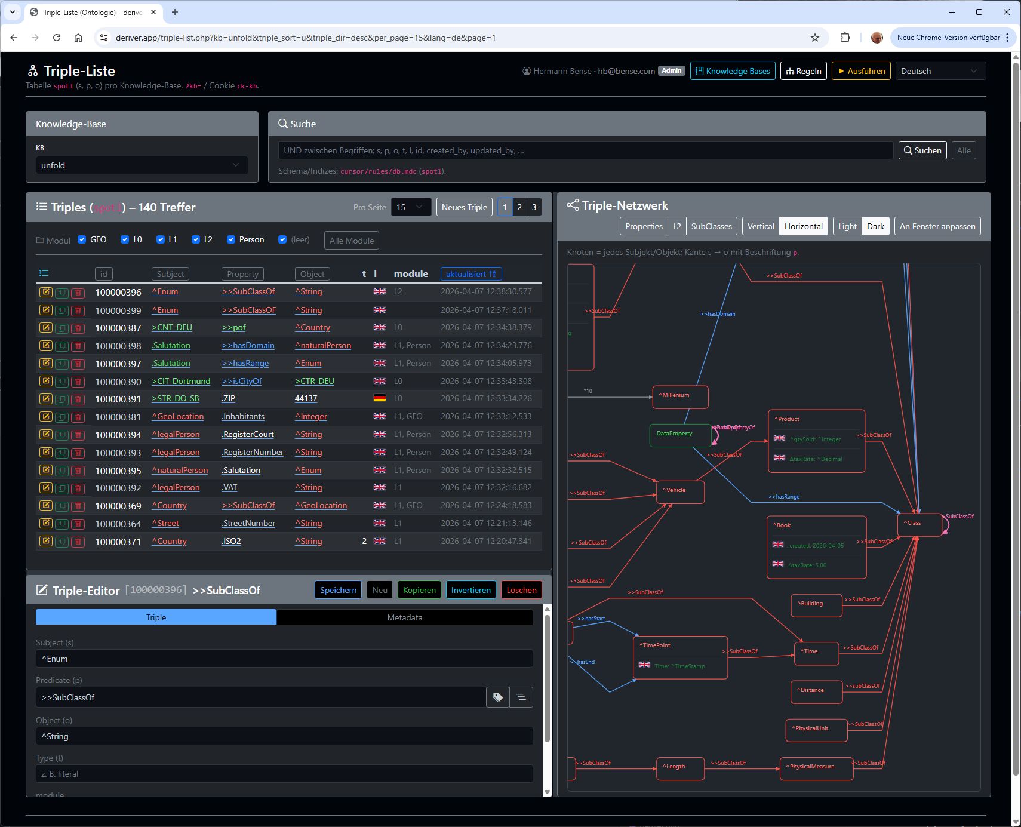Open Chrome profile avatar
This screenshot has width=1021, height=827.
[877, 38]
